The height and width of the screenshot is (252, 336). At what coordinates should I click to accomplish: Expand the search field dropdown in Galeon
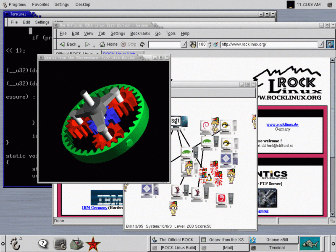point(184,45)
